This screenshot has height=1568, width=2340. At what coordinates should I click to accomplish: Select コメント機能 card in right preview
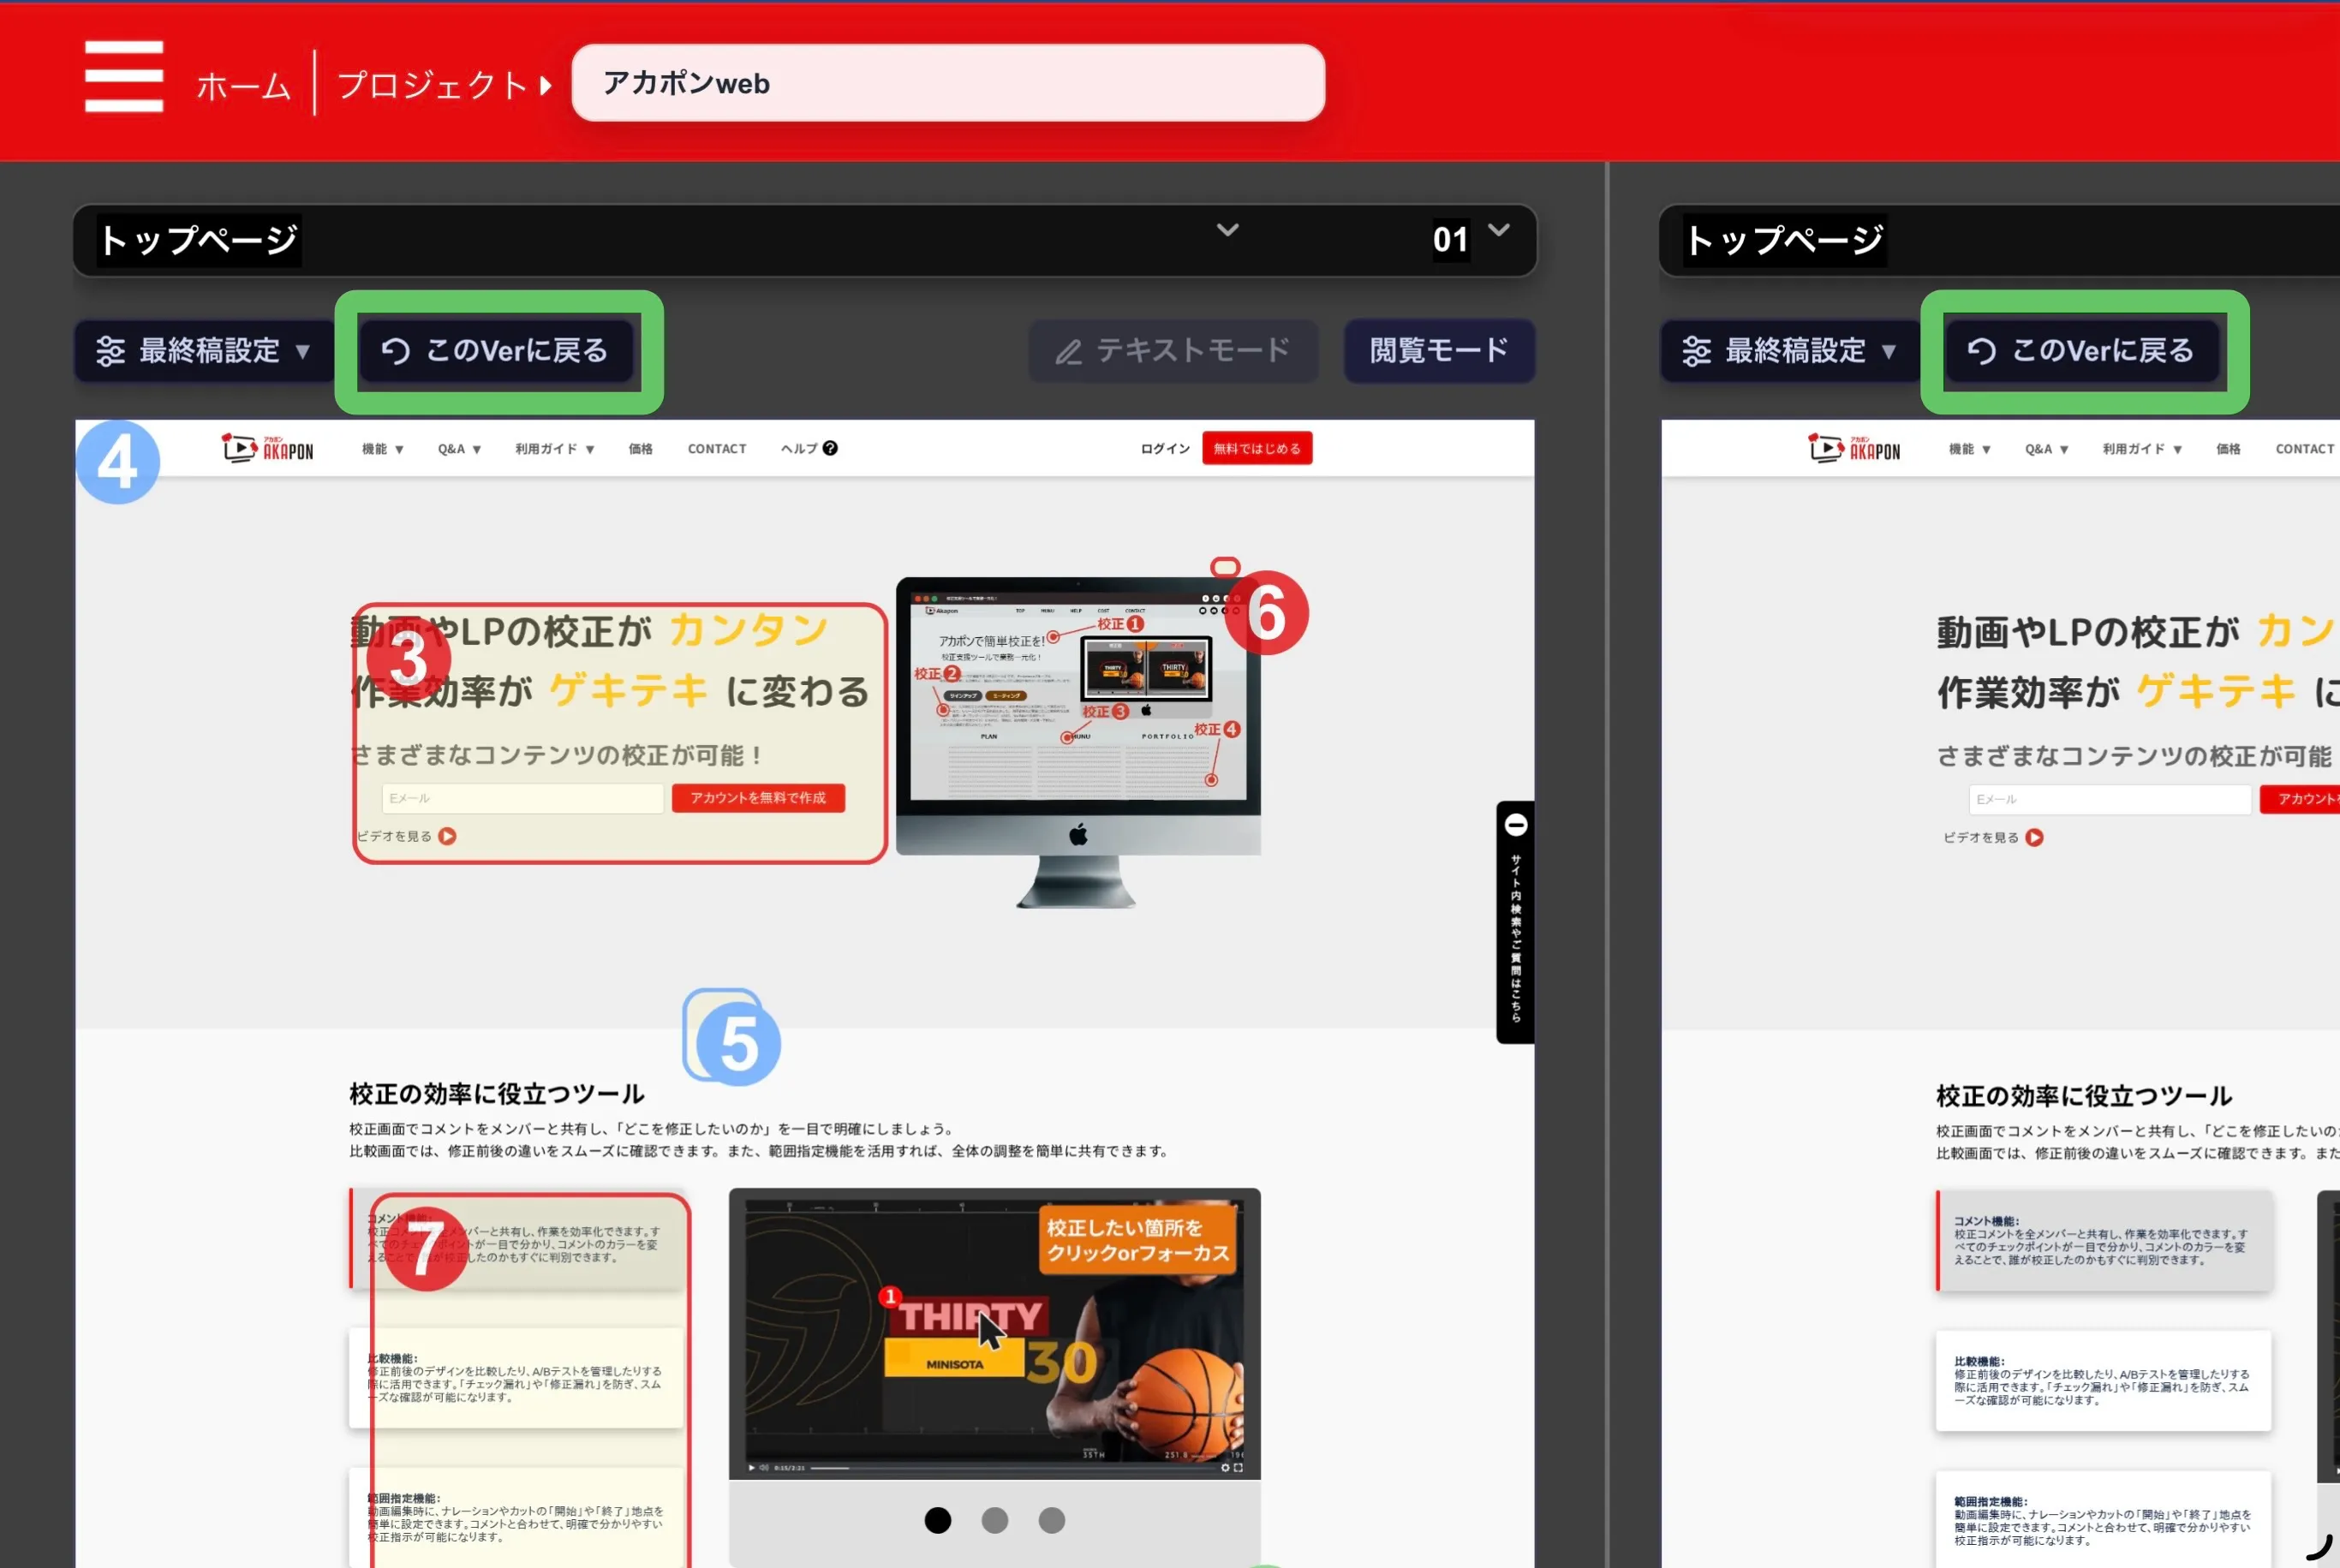(2104, 1240)
